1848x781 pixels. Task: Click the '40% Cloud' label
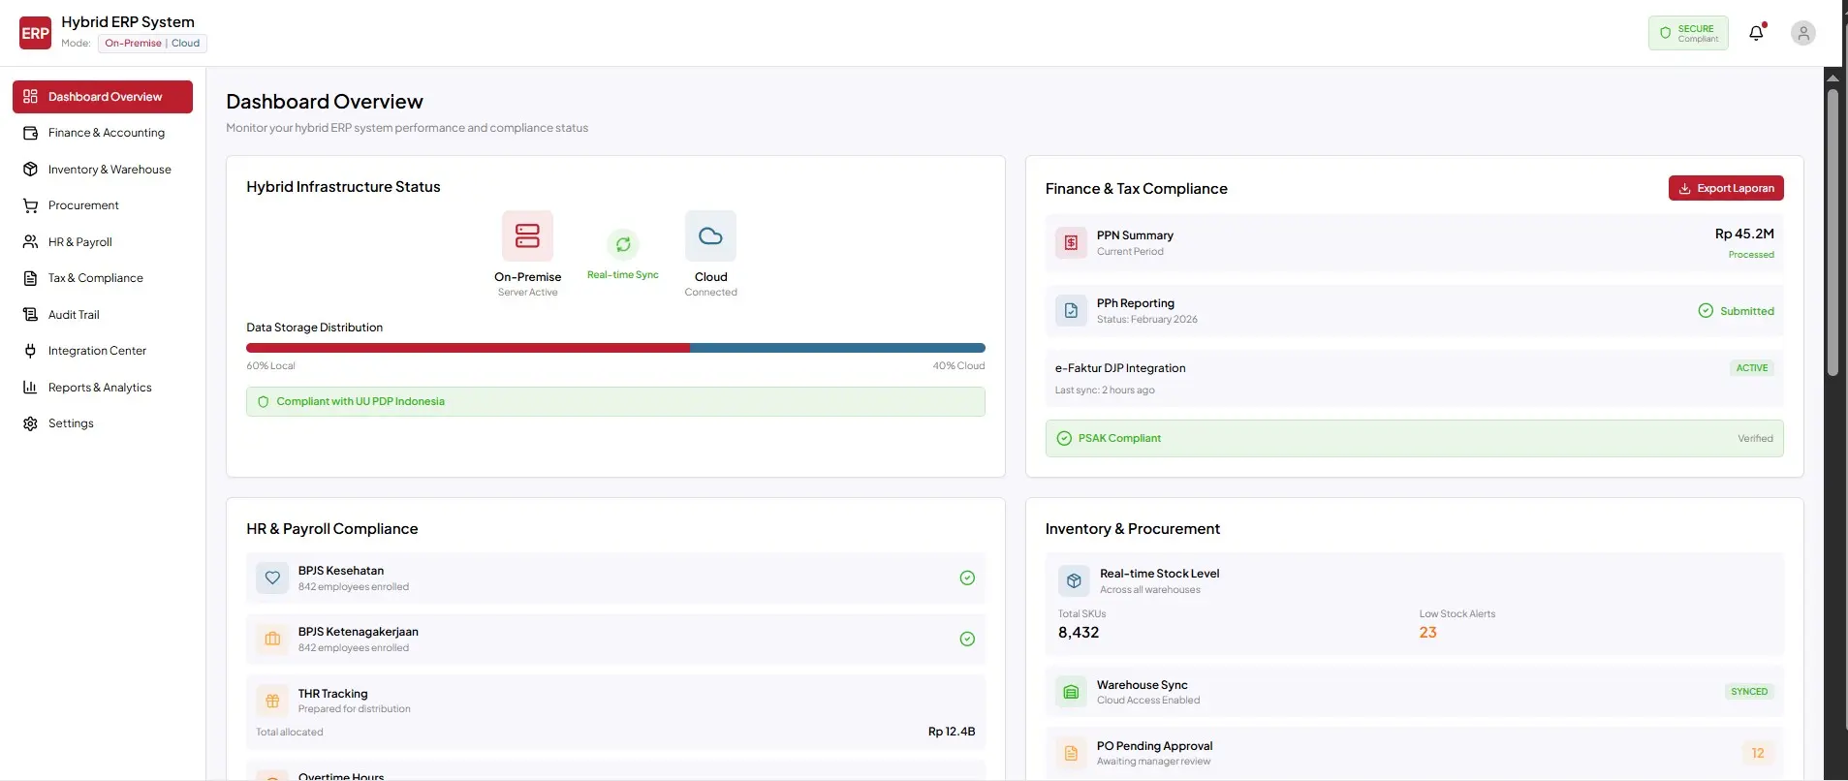click(x=958, y=366)
